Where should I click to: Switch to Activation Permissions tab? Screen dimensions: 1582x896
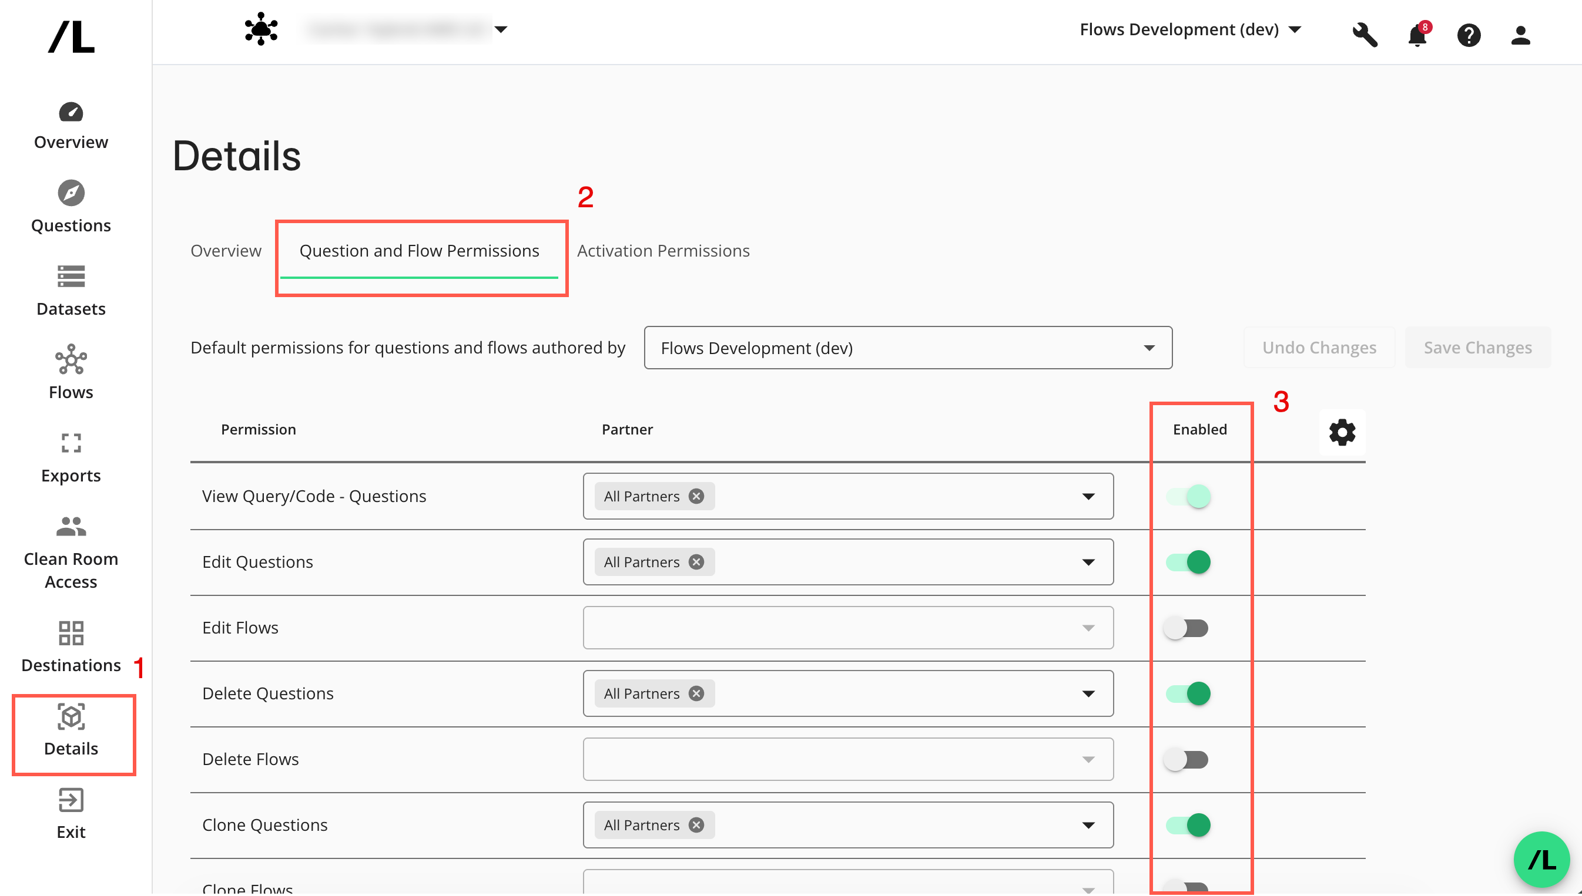point(663,251)
